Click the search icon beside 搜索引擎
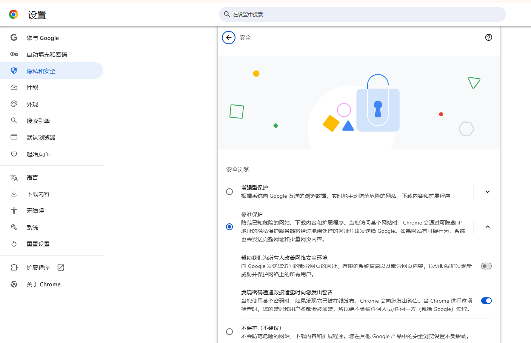This screenshot has width=531, height=343. click(x=14, y=120)
